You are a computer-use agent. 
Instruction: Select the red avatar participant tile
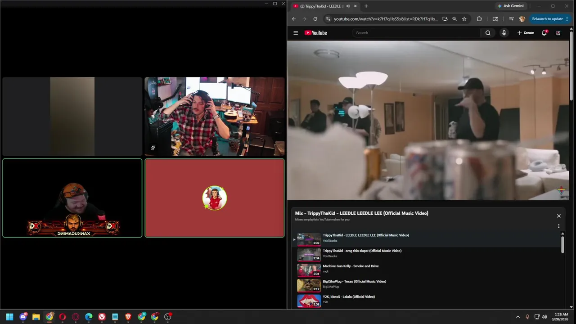(x=214, y=198)
